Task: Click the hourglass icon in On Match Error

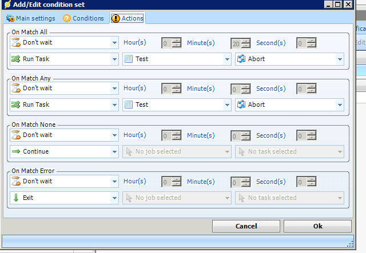Action: 15,182
